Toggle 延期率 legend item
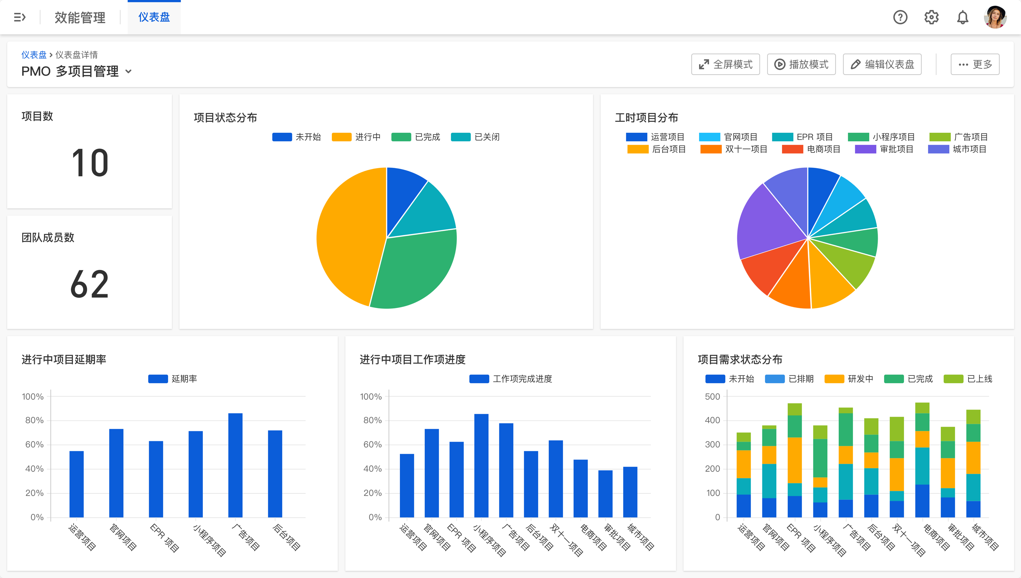This screenshot has height=578, width=1021. (173, 379)
